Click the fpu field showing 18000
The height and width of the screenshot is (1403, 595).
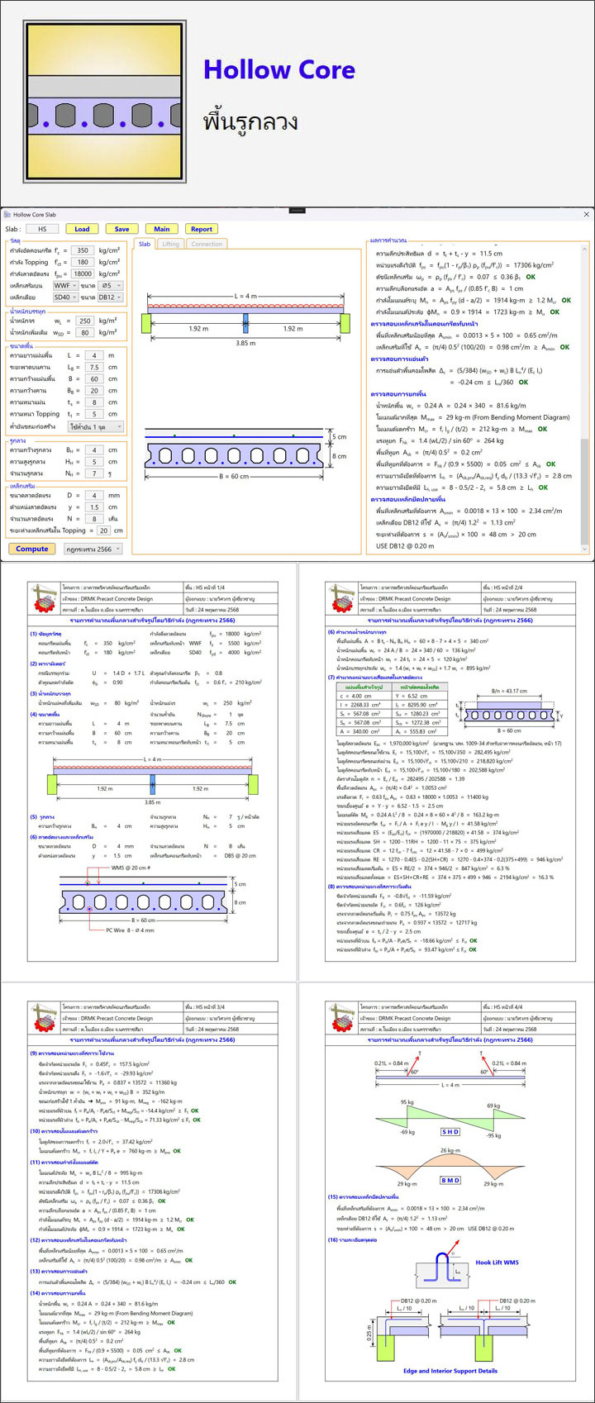pos(82,273)
